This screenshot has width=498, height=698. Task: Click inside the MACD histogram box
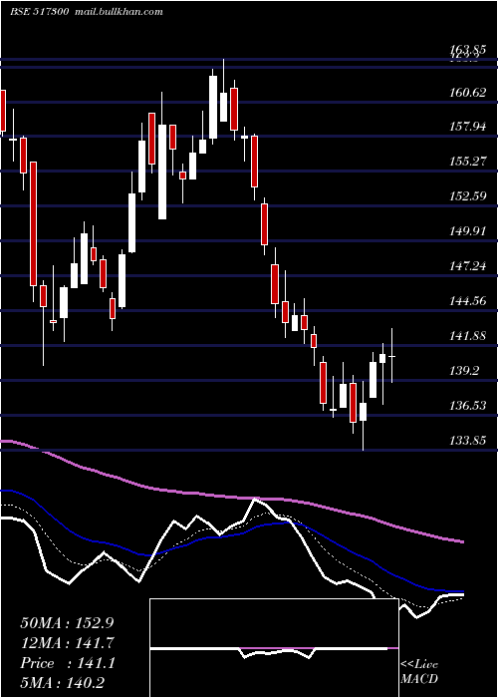[274, 648]
